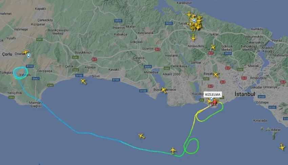Select the blue airport pin near Çorlu
This screenshot has height=165, width=288.
tap(28, 56)
